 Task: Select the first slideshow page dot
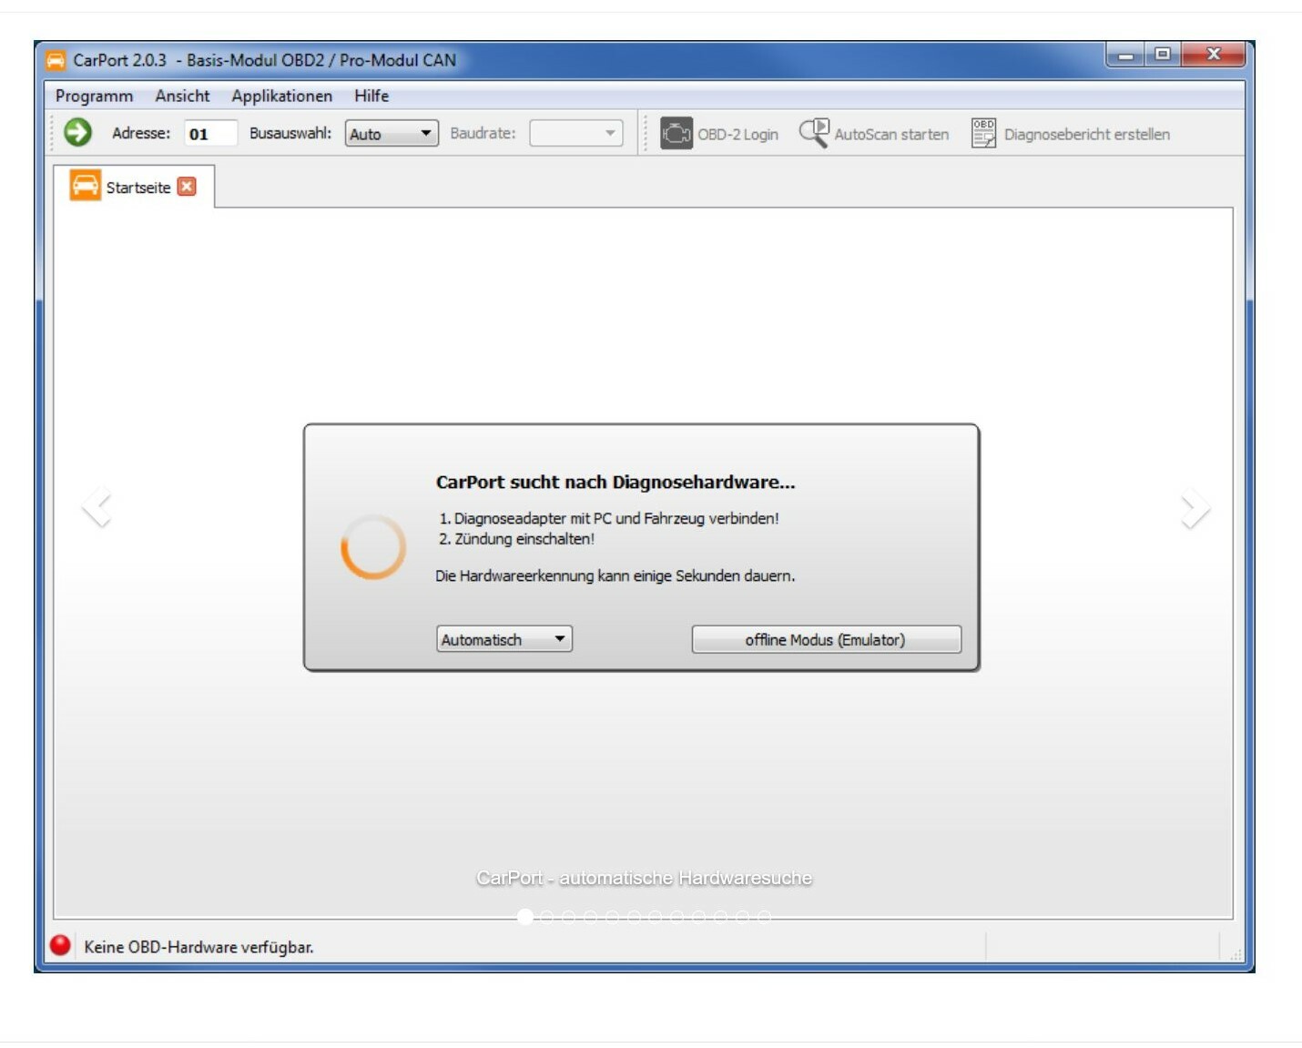[x=525, y=916]
